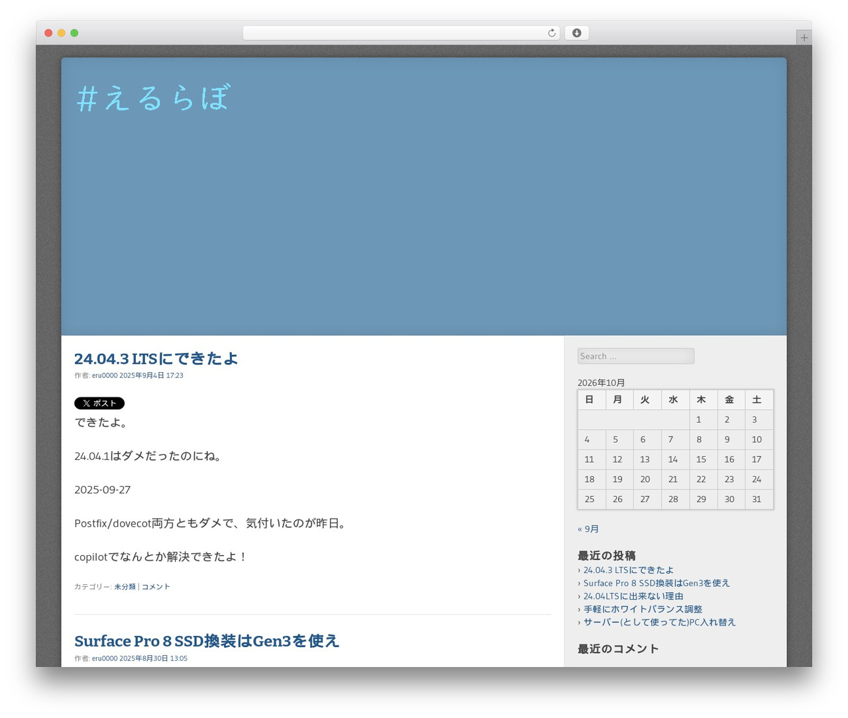Open sidebar link サーバー(として使ってた)PC入れ替え
The width and height of the screenshot is (848, 718).
tap(660, 622)
